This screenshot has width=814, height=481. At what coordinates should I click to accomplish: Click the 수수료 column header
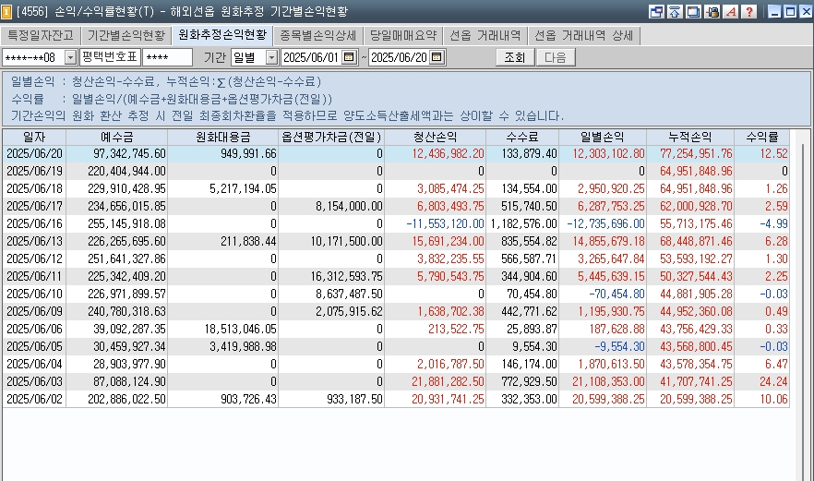pyautogui.click(x=522, y=138)
